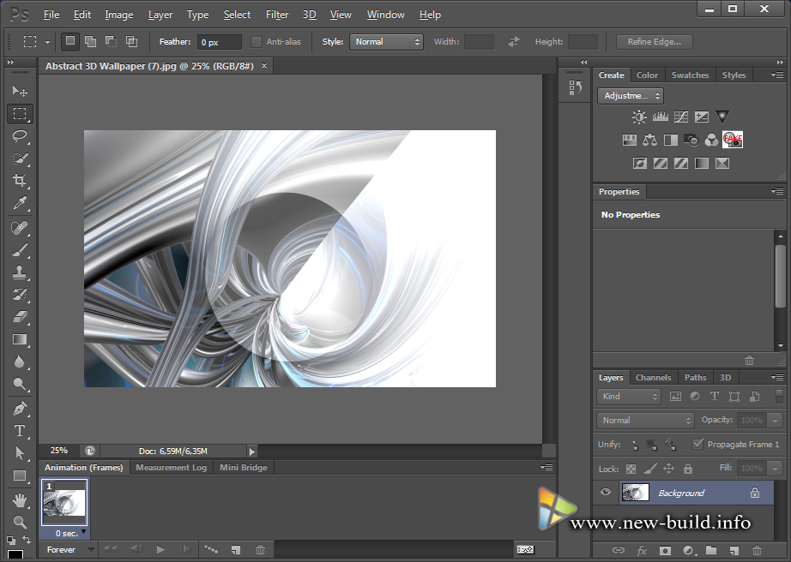The image size is (791, 562).
Task: Select the Pen tool
Action: (x=20, y=409)
